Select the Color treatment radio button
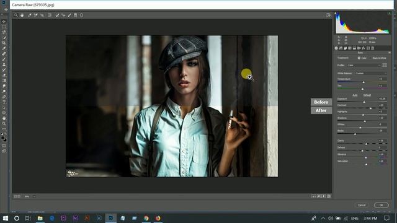The width and height of the screenshot is (397, 223). point(359,58)
